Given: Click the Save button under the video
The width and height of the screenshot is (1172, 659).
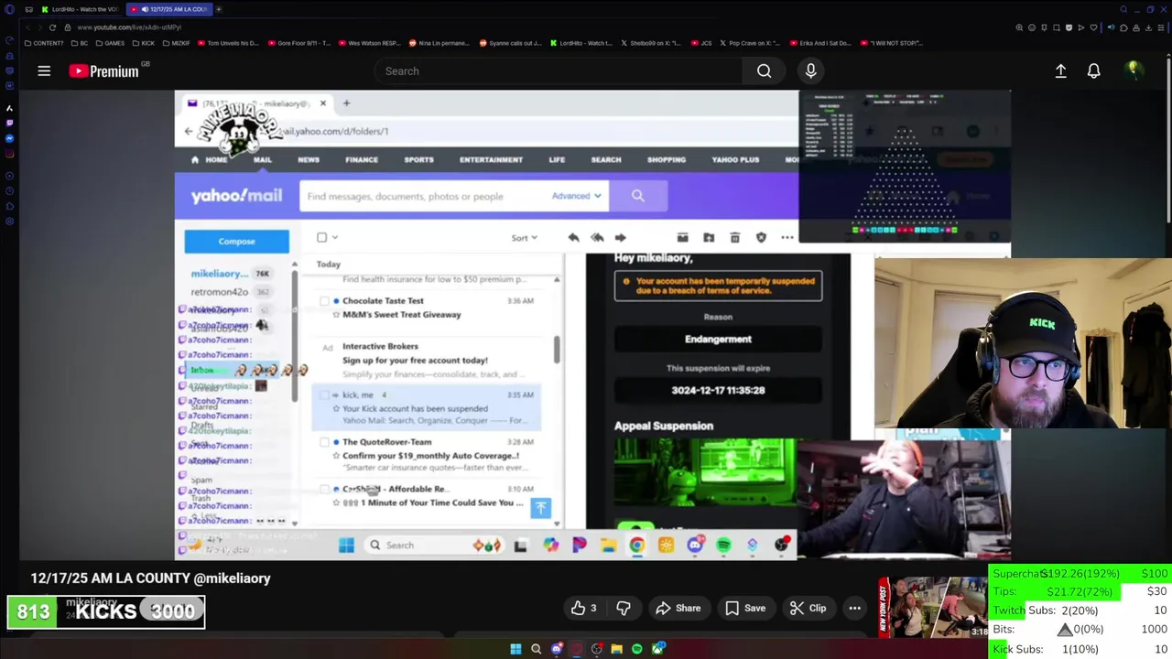Looking at the screenshot, I should click(x=744, y=608).
